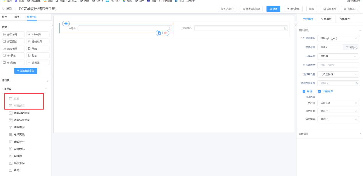Select the div孙表 layout control

coord(13,62)
